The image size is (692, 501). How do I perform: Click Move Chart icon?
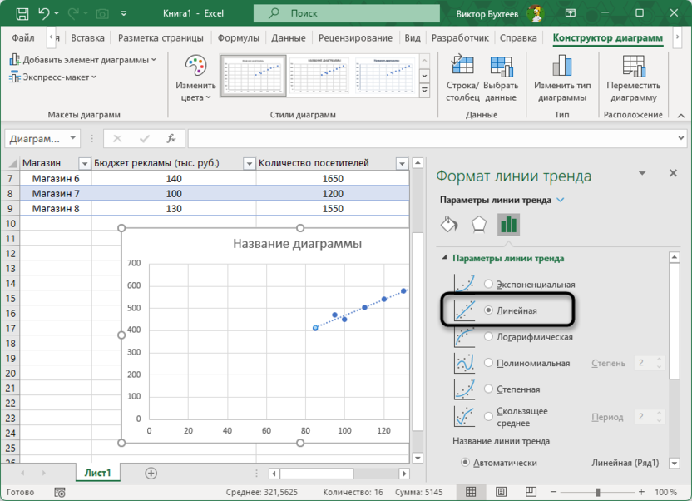point(633,67)
